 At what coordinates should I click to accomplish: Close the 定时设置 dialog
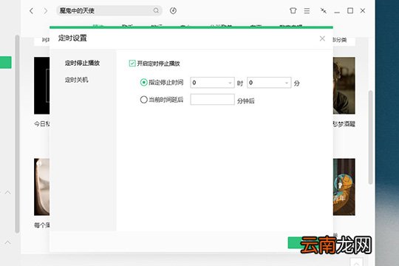click(322, 38)
